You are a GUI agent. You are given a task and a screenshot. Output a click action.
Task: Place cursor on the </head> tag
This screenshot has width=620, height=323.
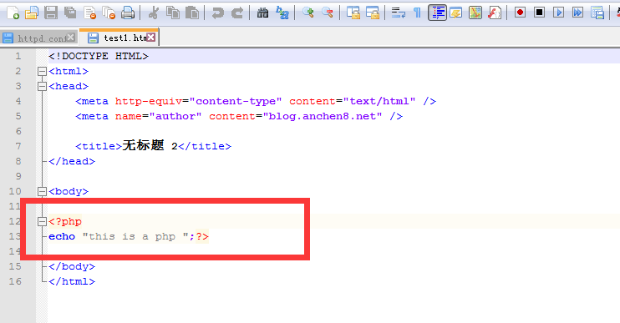click(x=72, y=161)
